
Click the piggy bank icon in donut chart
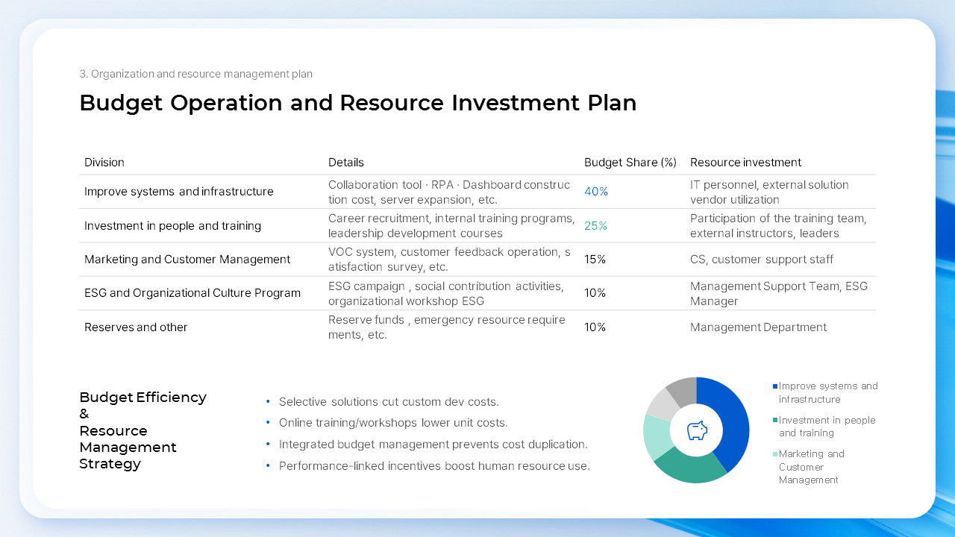click(x=696, y=430)
